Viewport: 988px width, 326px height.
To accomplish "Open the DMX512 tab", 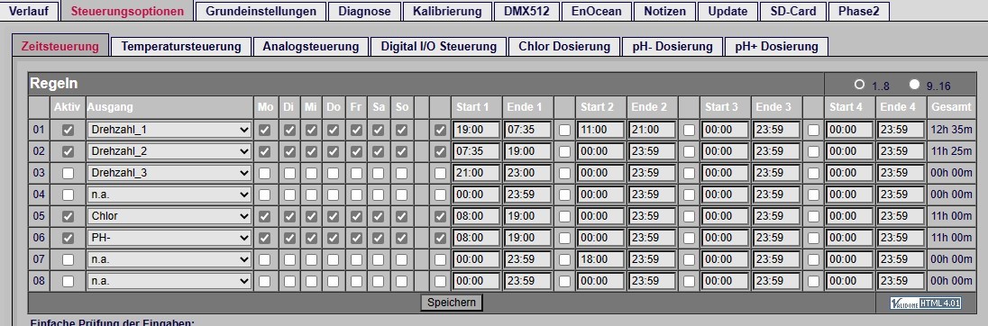I will tap(526, 11).
